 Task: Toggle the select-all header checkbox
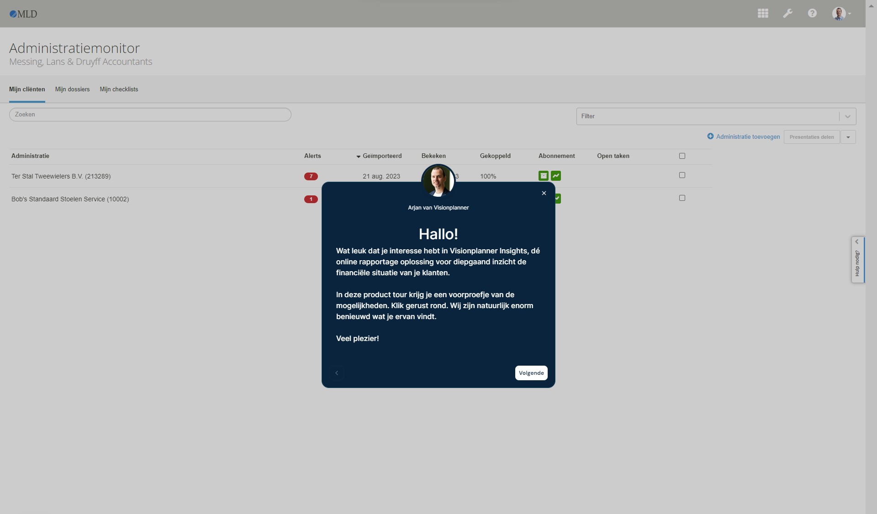pyautogui.click(x=682, y=156)
